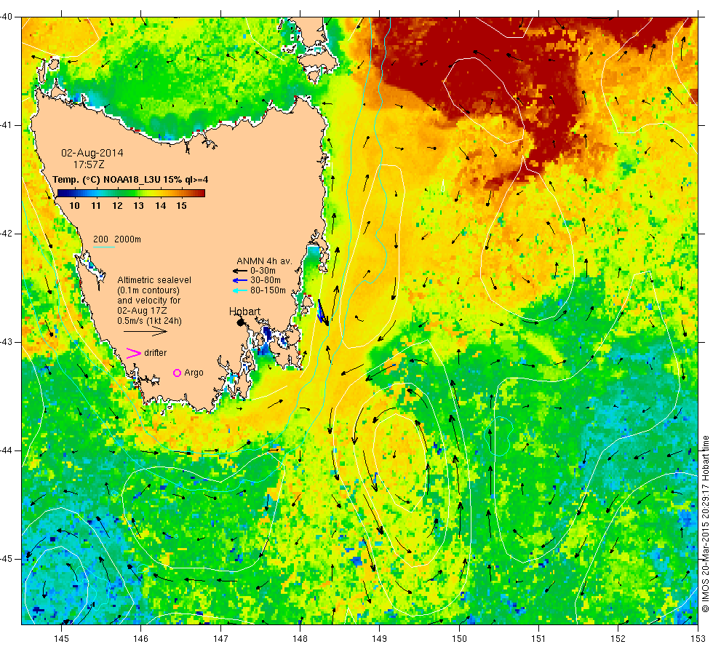Click longitude axis label 145
The width and height of the screenshot is (713, 655).
pyautogui.click(x=61, y=639)
